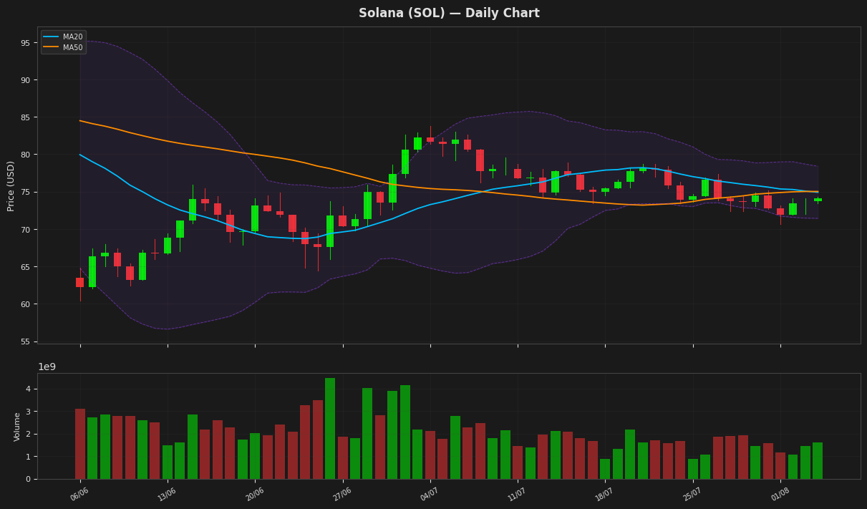
Task: Click the 1 volume axis tick label
Action: [x=28, y=457]
